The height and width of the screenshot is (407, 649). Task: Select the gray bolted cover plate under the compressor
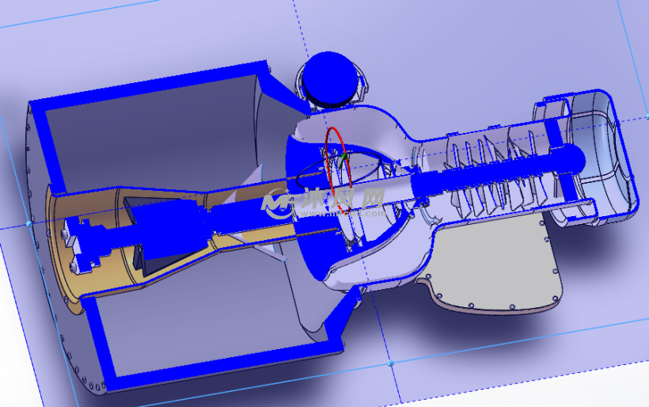point(497,265)
